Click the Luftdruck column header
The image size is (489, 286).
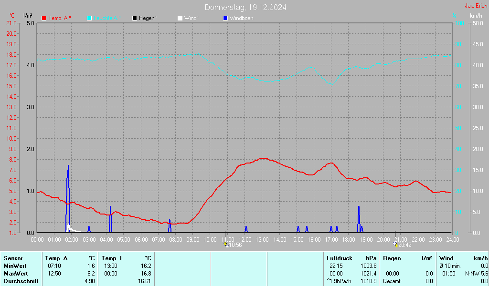339,258
